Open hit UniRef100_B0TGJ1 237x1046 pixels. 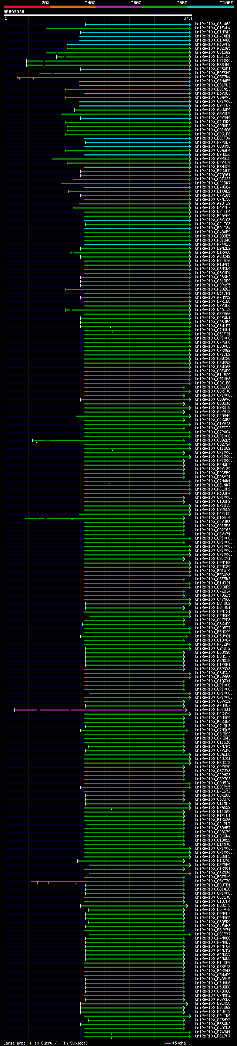(x=213, y=710)
